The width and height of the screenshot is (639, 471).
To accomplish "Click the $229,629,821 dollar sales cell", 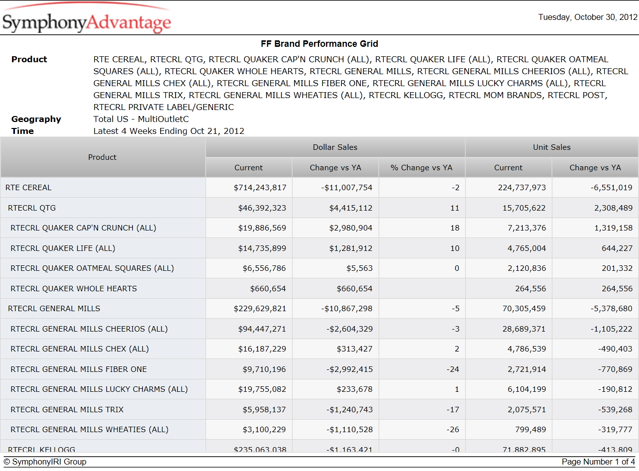I will click(x=249, y=309).
